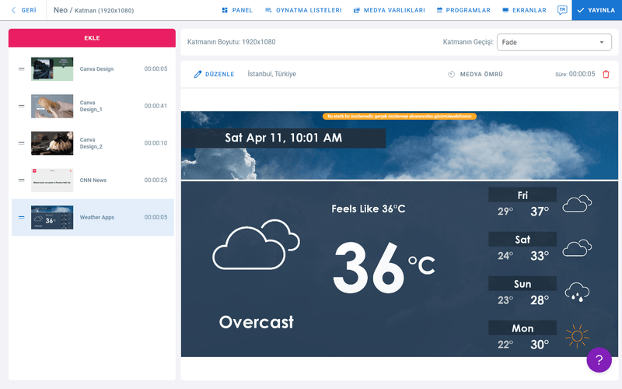The height and width of the screenshot is (389, 622).
Task: Select the Weather Apps thumbnail
Action: click(52, 217)
